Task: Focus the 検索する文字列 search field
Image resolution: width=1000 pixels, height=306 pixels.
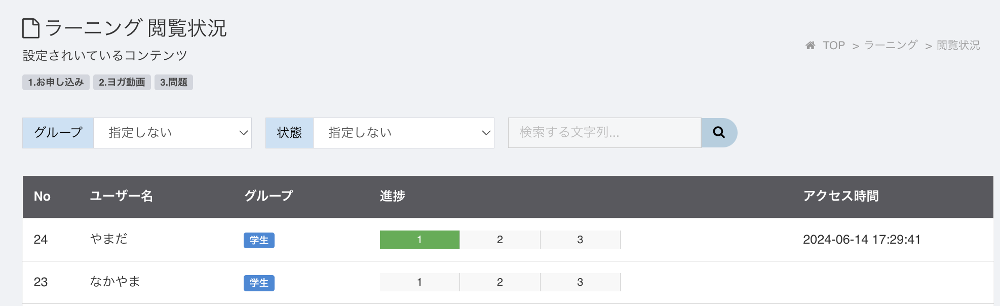Action: 605,133
